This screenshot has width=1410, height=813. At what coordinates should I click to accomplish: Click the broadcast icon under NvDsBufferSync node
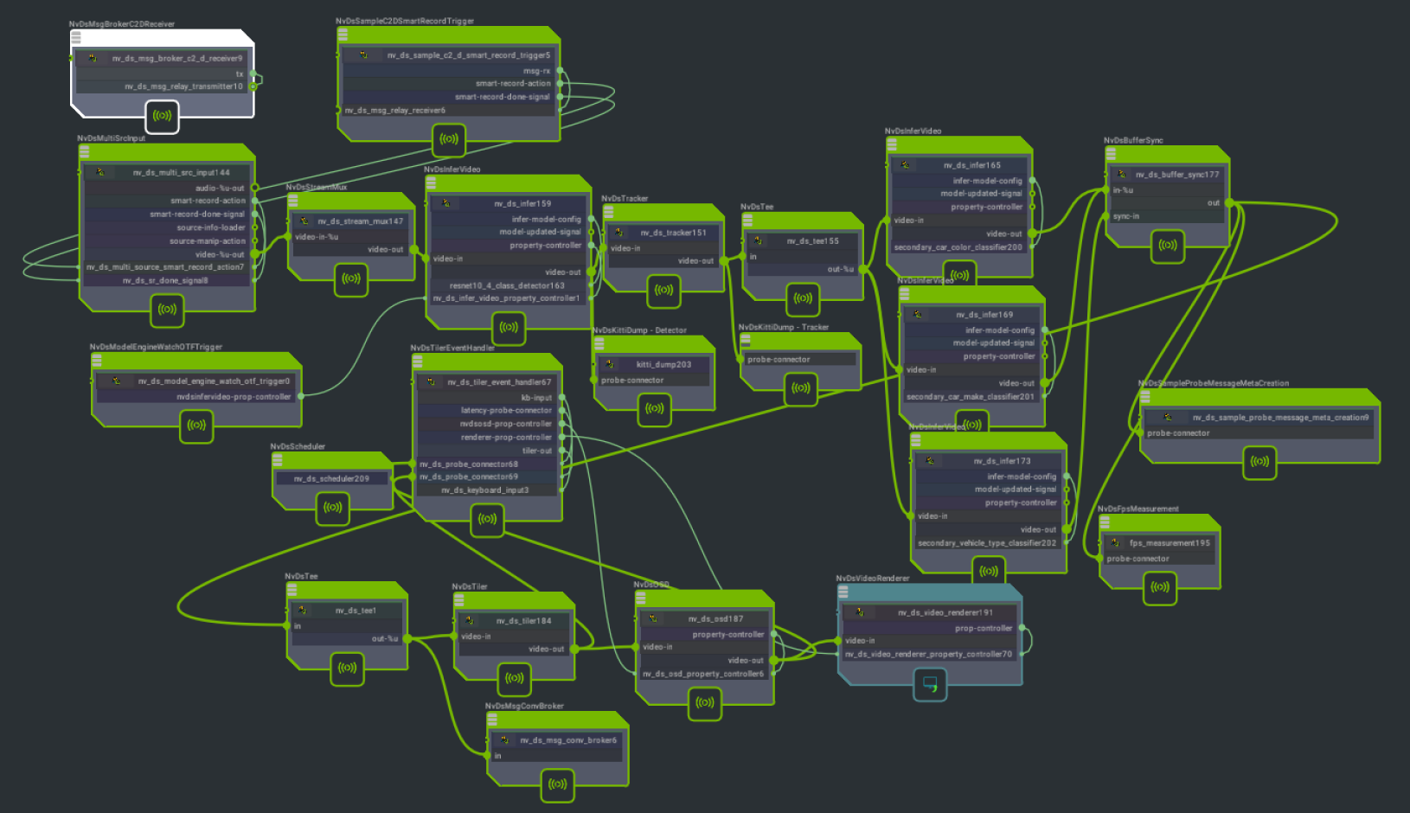coord(1168,246)
